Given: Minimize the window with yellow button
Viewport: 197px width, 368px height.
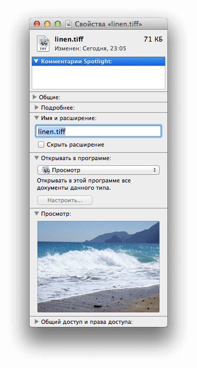Looking at the screenshot, I should [47, 24].
